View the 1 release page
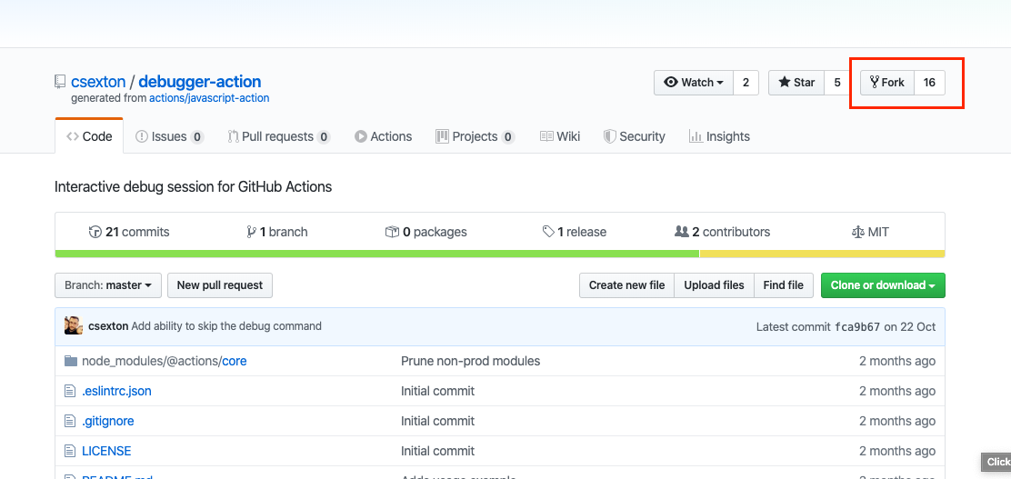The width and height of the screenshot is (1011, 479). 575,232
